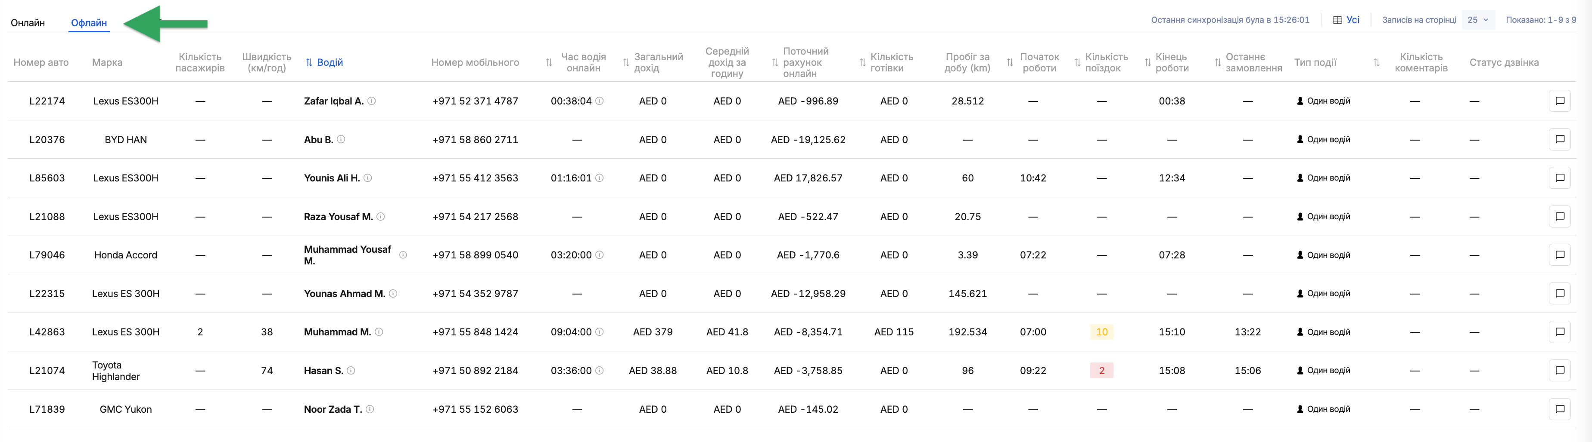The height and width of the screenshot is (442, 1592).
Task: Open comment icon for L21088 row
Action: (x=1559, y=217)
